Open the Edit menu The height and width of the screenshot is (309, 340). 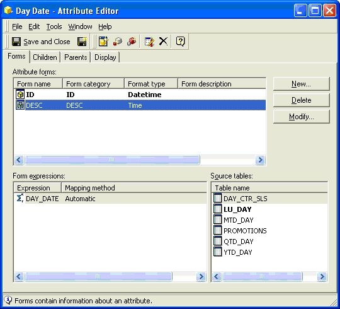pos(34,26)
